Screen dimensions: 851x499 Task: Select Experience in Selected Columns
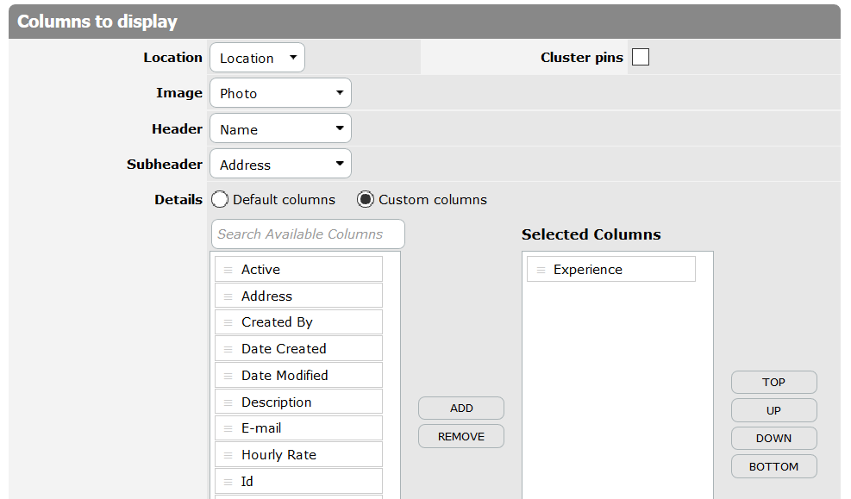[x=611, y=269]
